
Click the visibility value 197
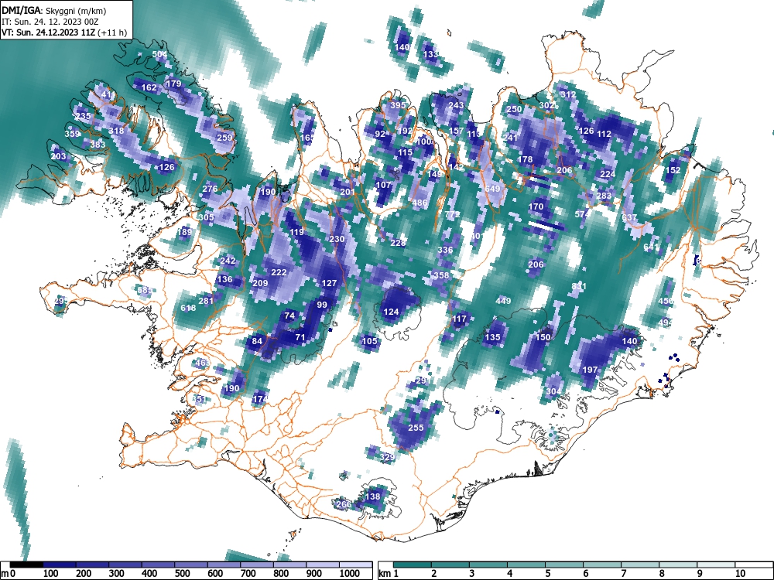(x=590, y=370)
